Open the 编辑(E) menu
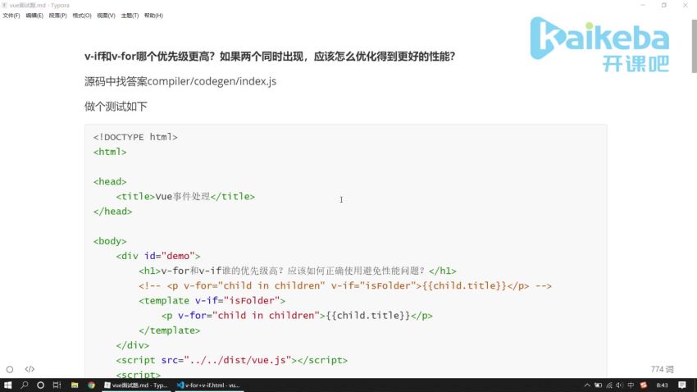697x392 pixels. pyautogui.click(x=34, y=16)
